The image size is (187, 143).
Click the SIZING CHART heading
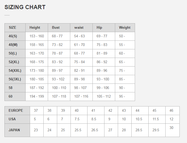(x=25, y=7)
